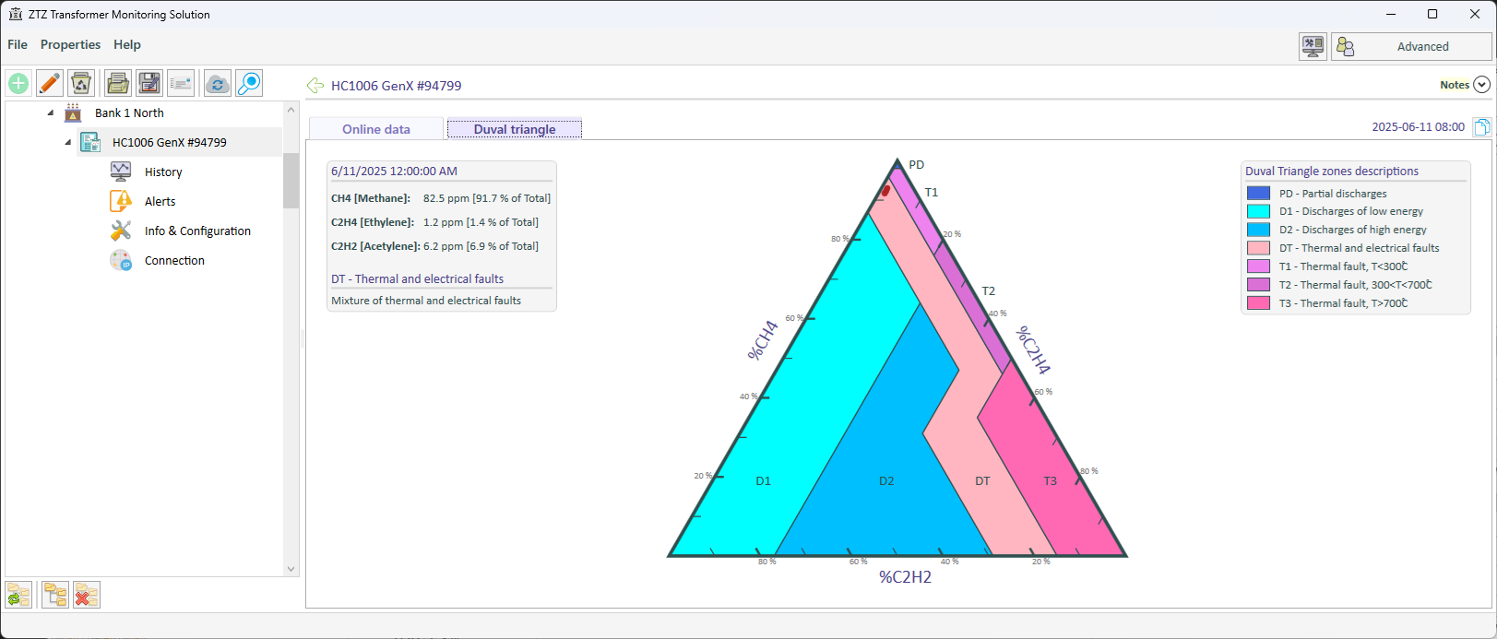The width and height of the screenshot is (1497, 639).
Task: Click the PD Partial discharges color swatch
Action: tap(1258, 194)
